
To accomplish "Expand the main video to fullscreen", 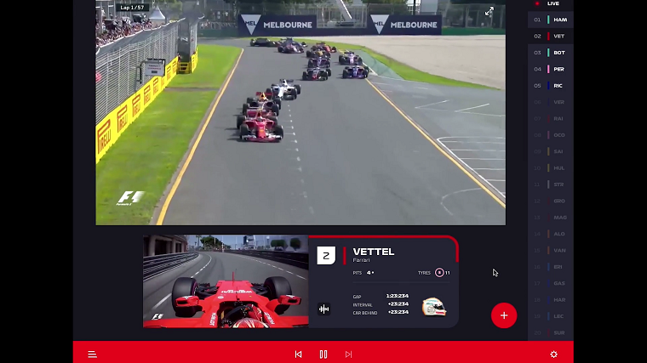I will tap(490, 12).
